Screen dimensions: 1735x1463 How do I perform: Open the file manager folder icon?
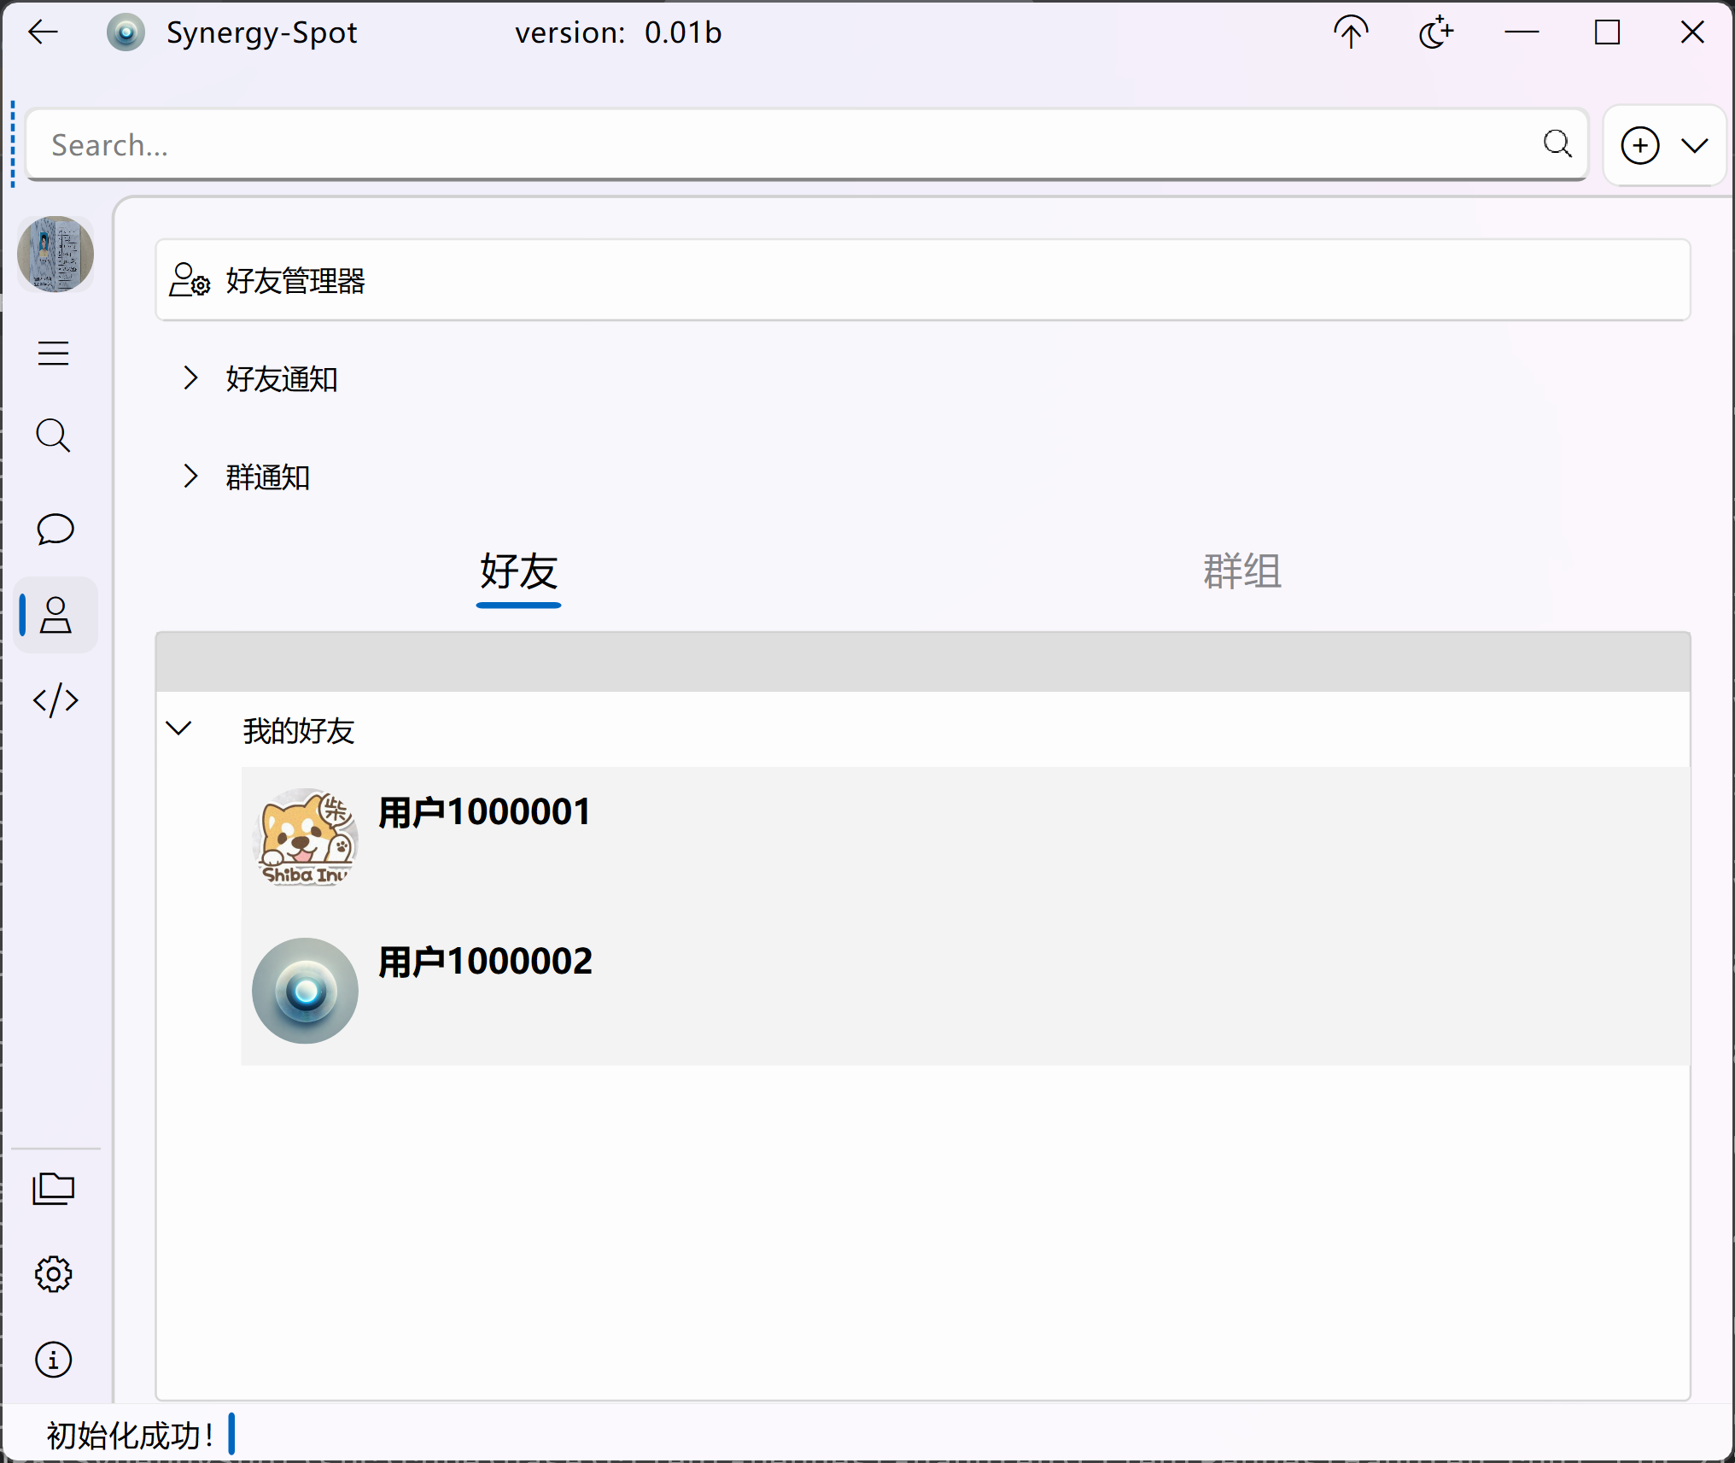[54, 1190]
